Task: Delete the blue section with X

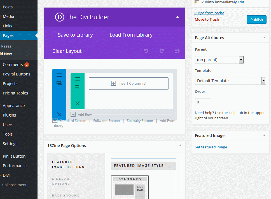Action: click(x=59, y=114)
